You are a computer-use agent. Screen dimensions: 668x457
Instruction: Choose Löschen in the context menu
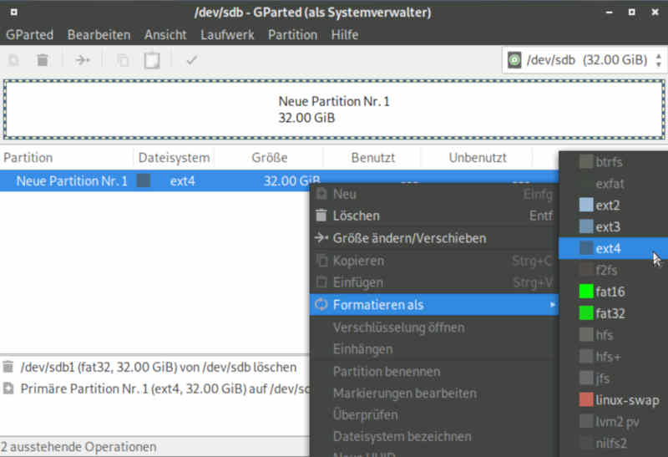point(433,216)
